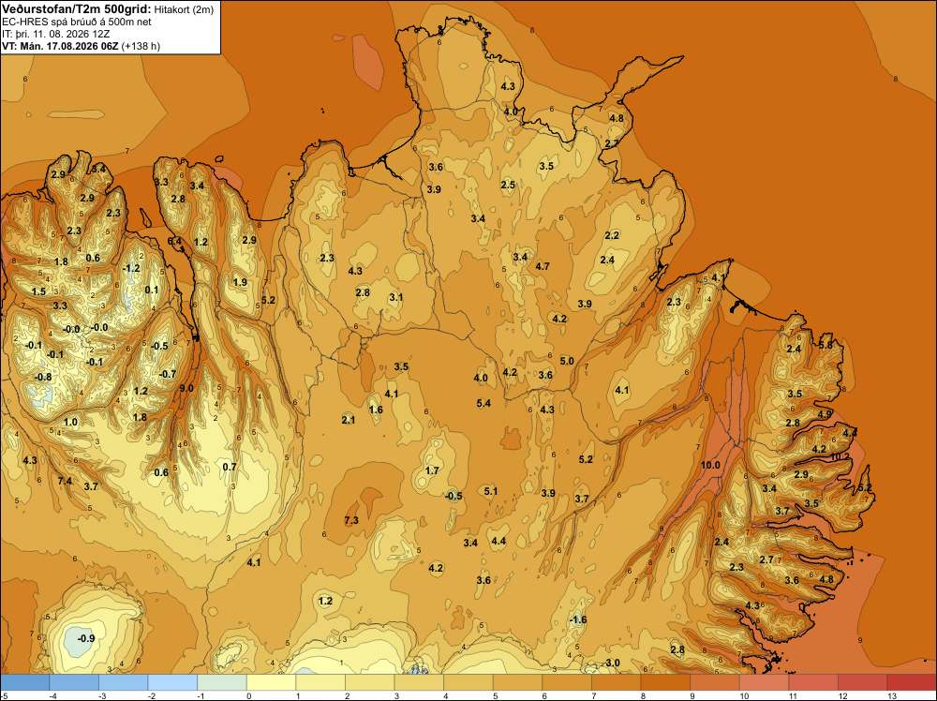Select the '5.1' temperature reading
The height and width of the screenshot is (701, 937).
click(491, 491)
